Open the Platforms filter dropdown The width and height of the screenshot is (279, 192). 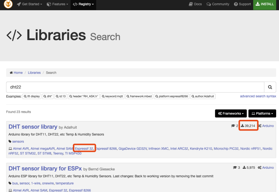(262, 114)
